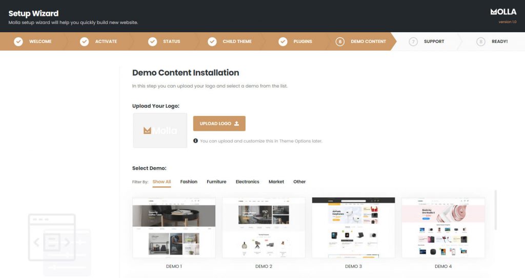Click the demo list vertical scrollbar
Image resolution: width=525 pixels, height=278 pixels.
tap(495, 210)
